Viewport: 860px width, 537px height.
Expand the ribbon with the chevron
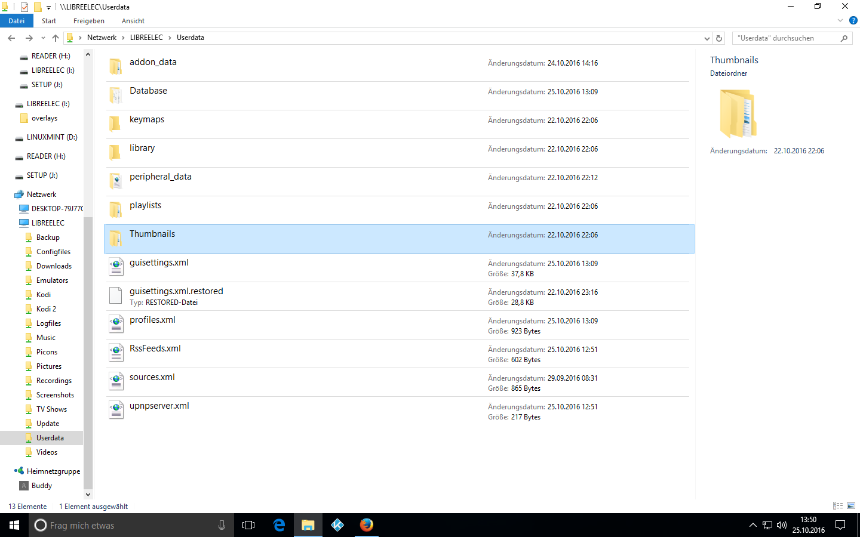coord(840,20)
